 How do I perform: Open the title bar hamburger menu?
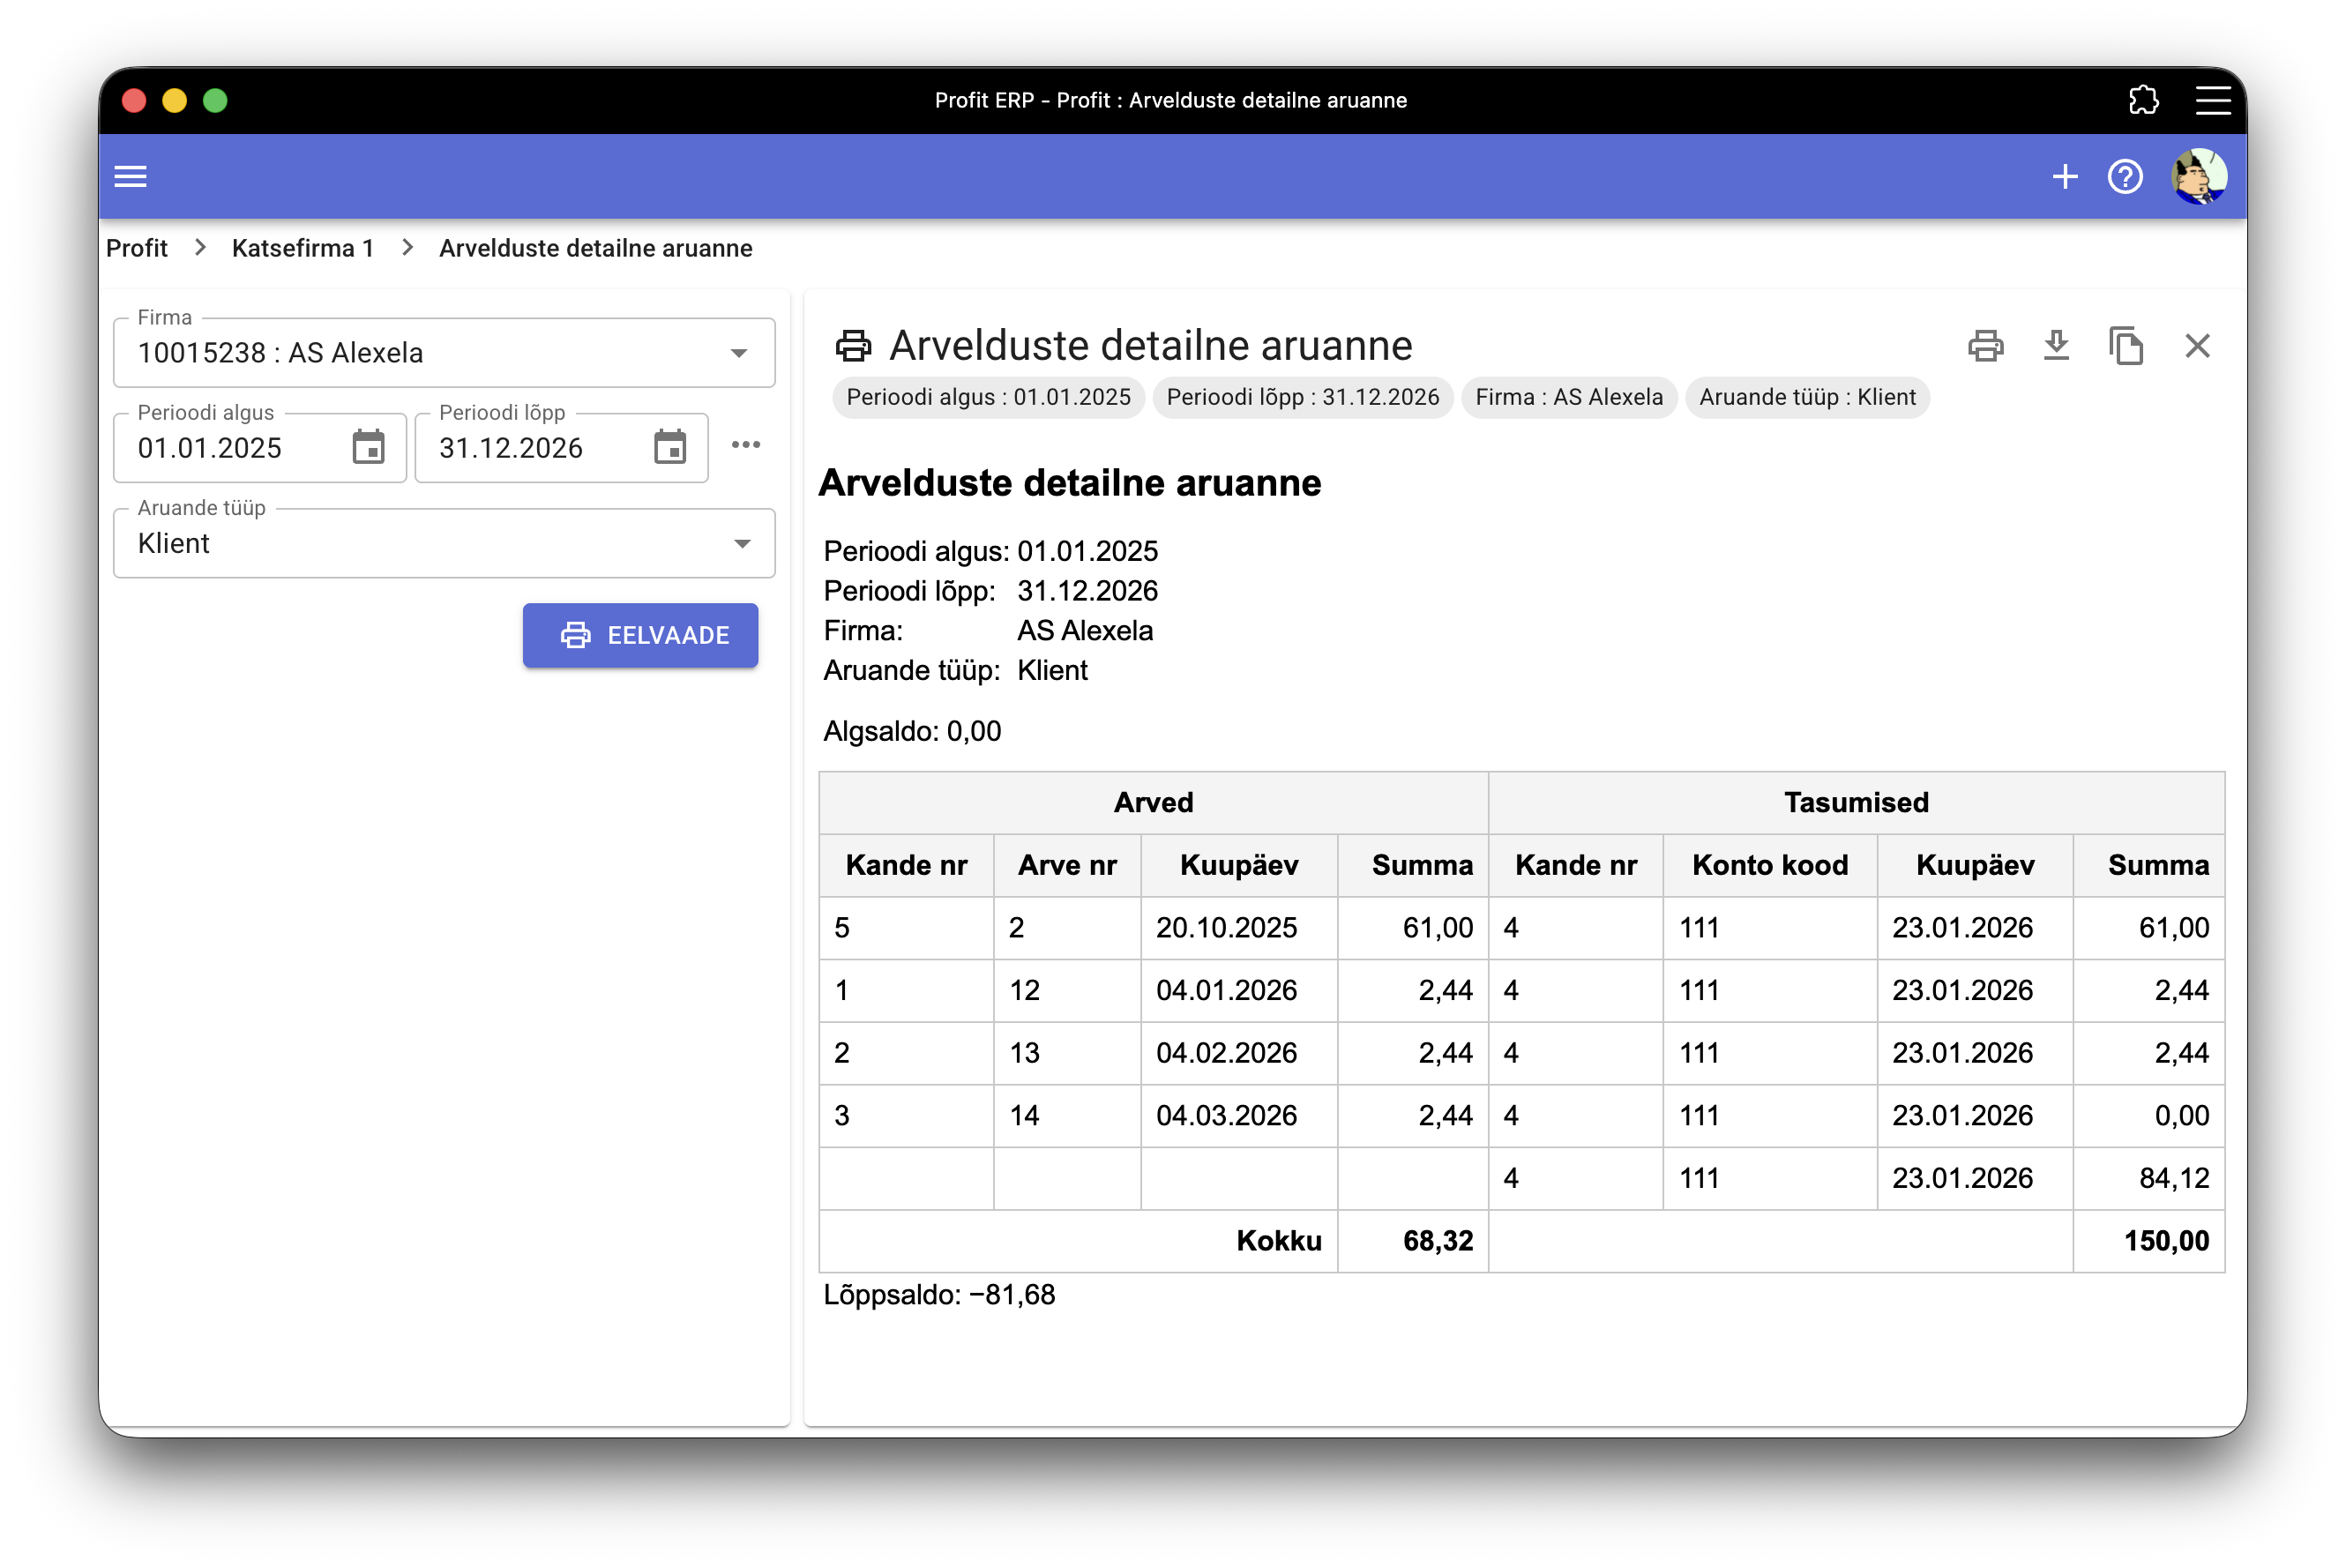point(2213,100)
